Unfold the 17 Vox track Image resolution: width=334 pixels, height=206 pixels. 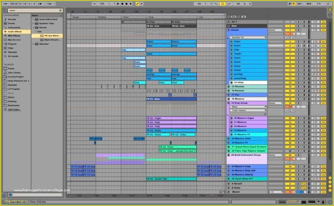click(x=228, y=95)
